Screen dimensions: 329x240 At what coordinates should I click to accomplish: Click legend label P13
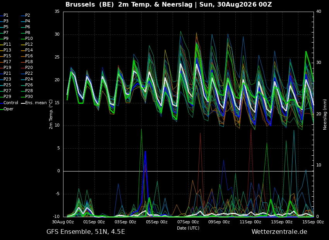(5, 50)
